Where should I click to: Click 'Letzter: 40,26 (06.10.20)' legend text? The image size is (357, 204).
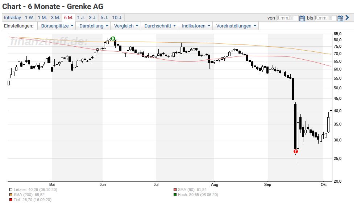point(36,190)
